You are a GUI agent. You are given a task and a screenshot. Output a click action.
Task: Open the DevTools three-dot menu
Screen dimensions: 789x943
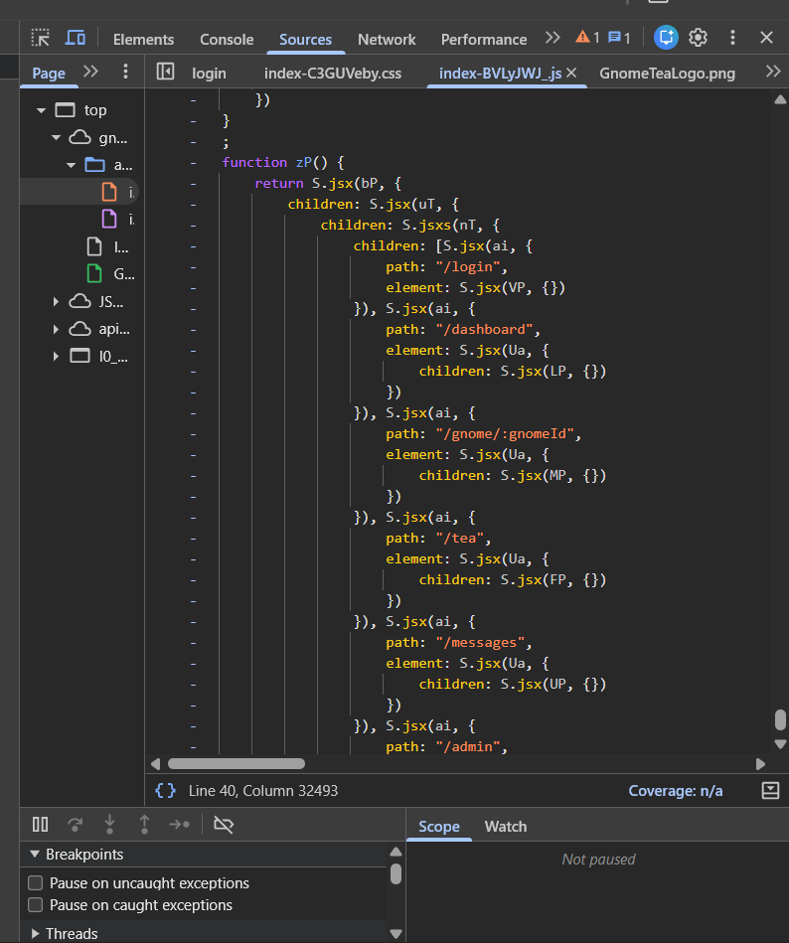(x=732, y=38)
